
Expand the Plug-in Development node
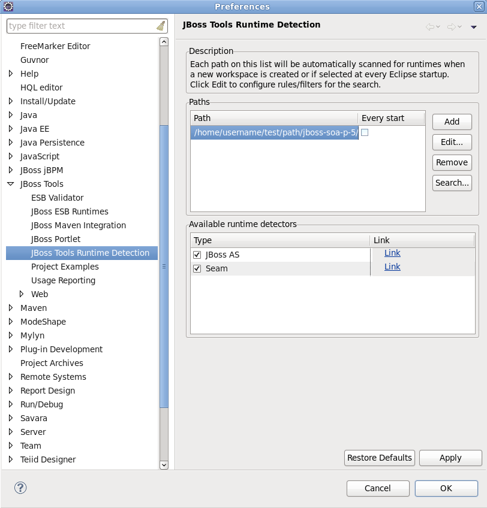(x=11, y=349)
